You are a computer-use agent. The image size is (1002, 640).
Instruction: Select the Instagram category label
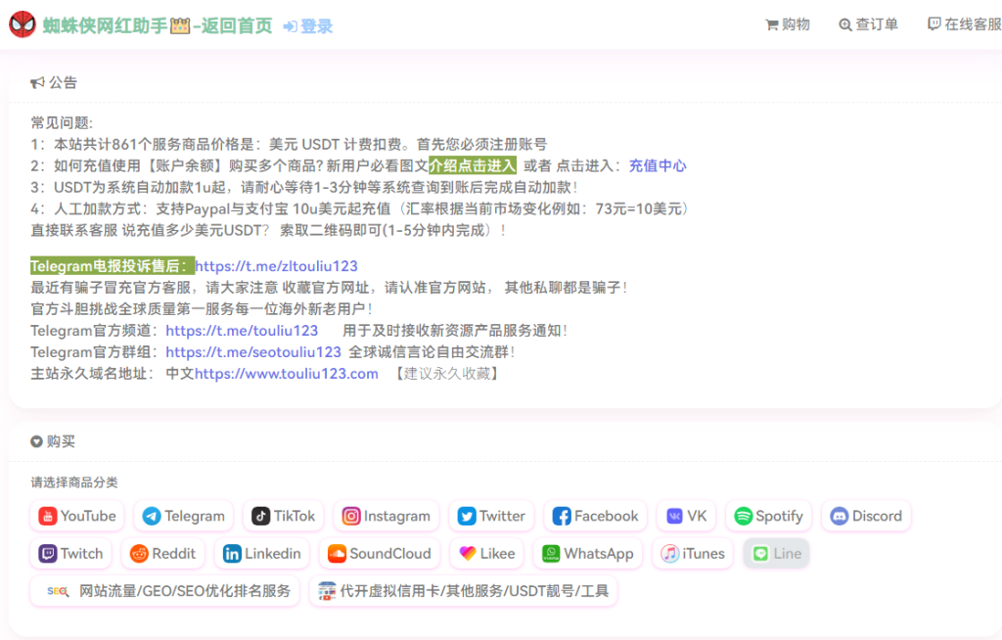click(397, 516)
